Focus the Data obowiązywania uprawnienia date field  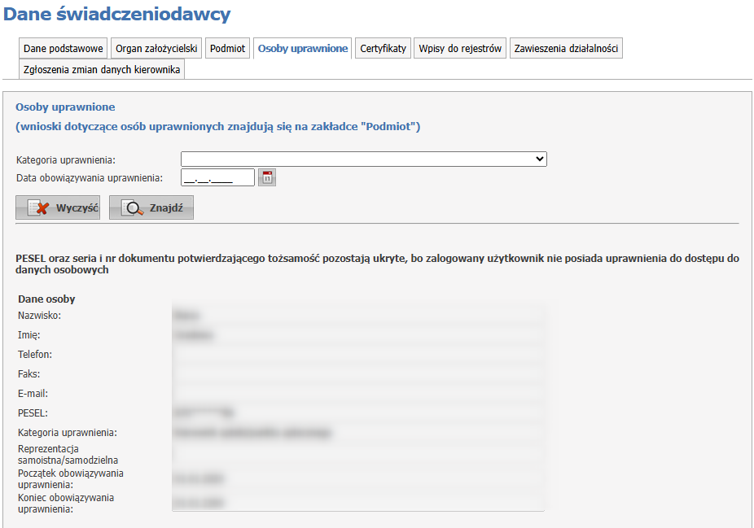pyautogui.click(x=217, y=177)
